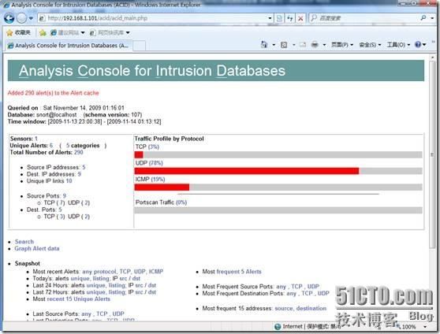440x334 pixels.
Task: Click the Compatibility View icon in address bar
Action: [279, 18]
